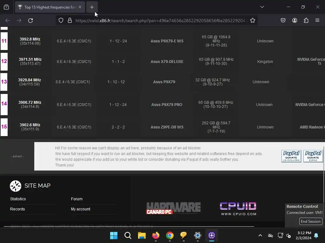Bookmark this page with star icon
This screenshot has width=325, height=243.
pyautogui.click(x=252, y=21)
